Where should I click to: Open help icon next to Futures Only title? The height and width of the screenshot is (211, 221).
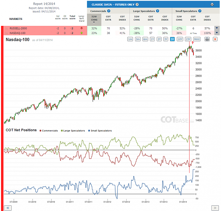[x=137, y=5]
